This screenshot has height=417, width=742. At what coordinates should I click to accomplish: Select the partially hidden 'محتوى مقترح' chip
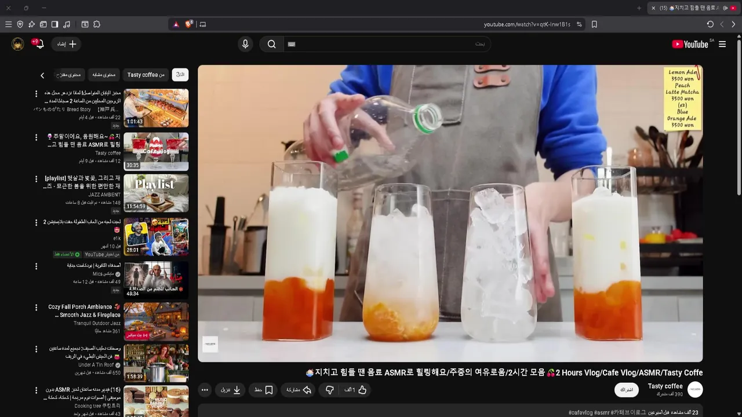coord(70,75)
